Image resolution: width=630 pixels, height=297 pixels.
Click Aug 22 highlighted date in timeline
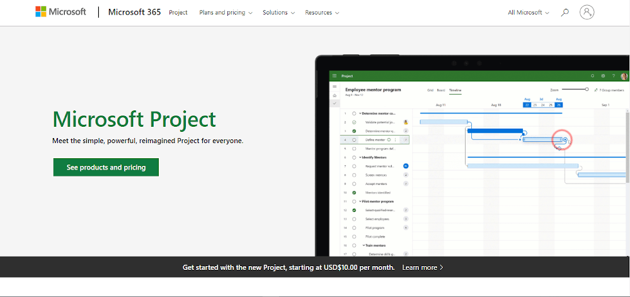527,105
